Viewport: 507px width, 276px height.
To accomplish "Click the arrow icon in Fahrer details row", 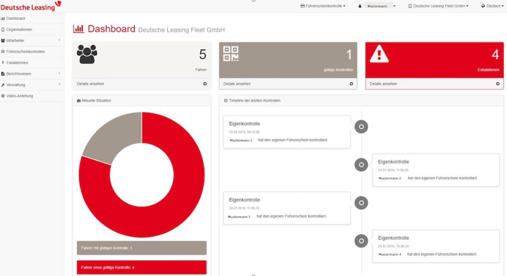I will click(205, 84).
